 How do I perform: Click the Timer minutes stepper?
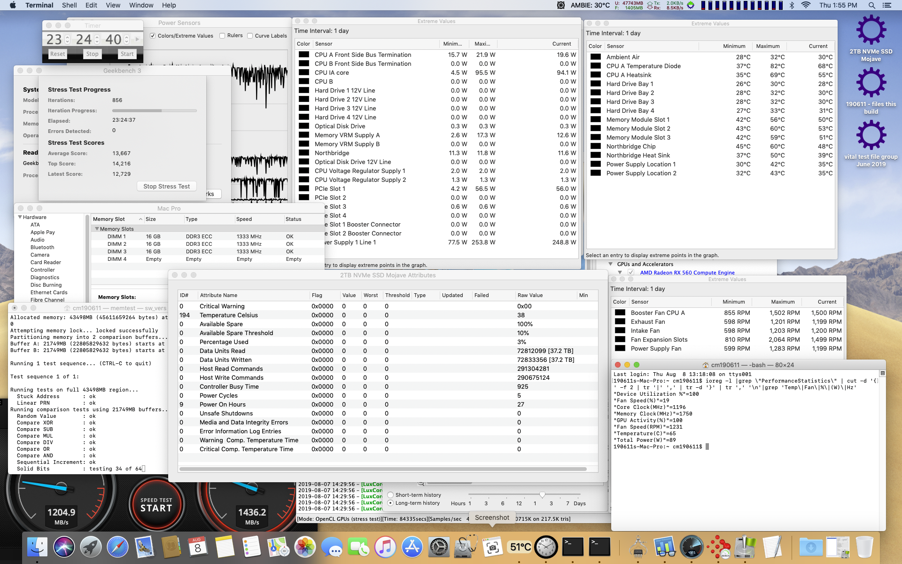point(97,39)
